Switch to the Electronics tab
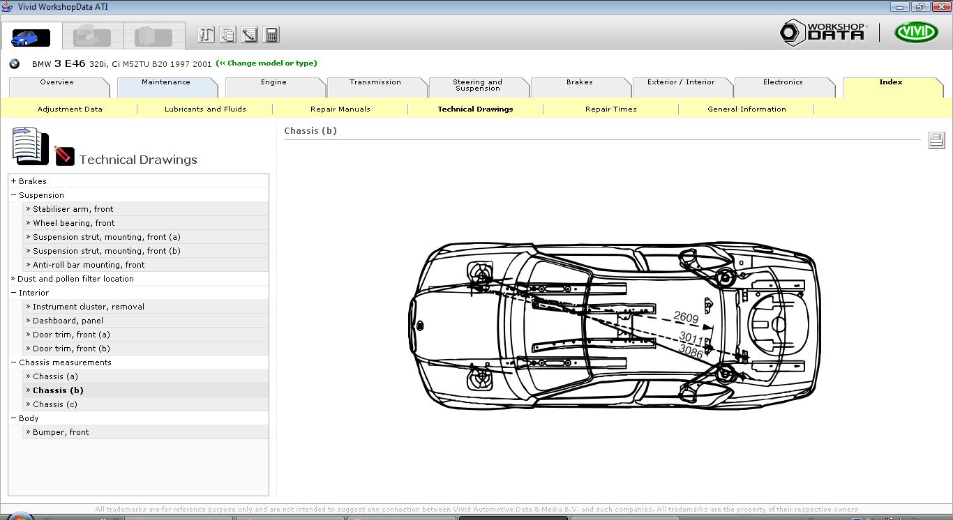Viewport: 953px width, 520px height. pyautogui.click(x=782, y=82)
